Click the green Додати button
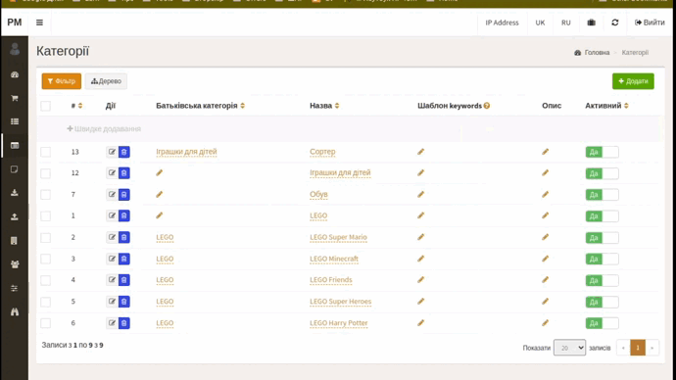 [633, 81]
